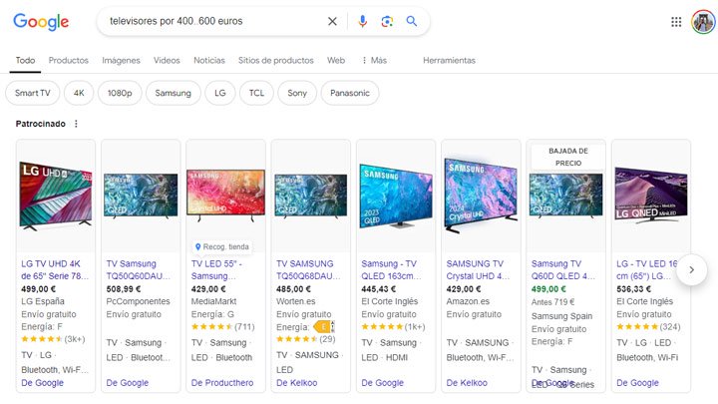Switch to the Productos tab
The height and width of the screenshot is (404, 718).
[68, 61]
